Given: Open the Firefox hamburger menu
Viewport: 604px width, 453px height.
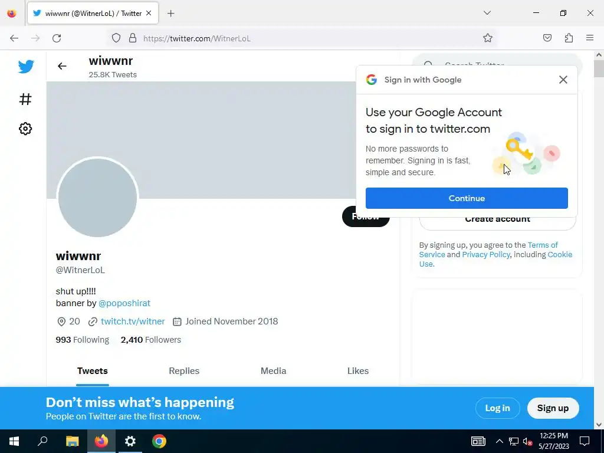Looking at the screenshot, I should point(590,38).
